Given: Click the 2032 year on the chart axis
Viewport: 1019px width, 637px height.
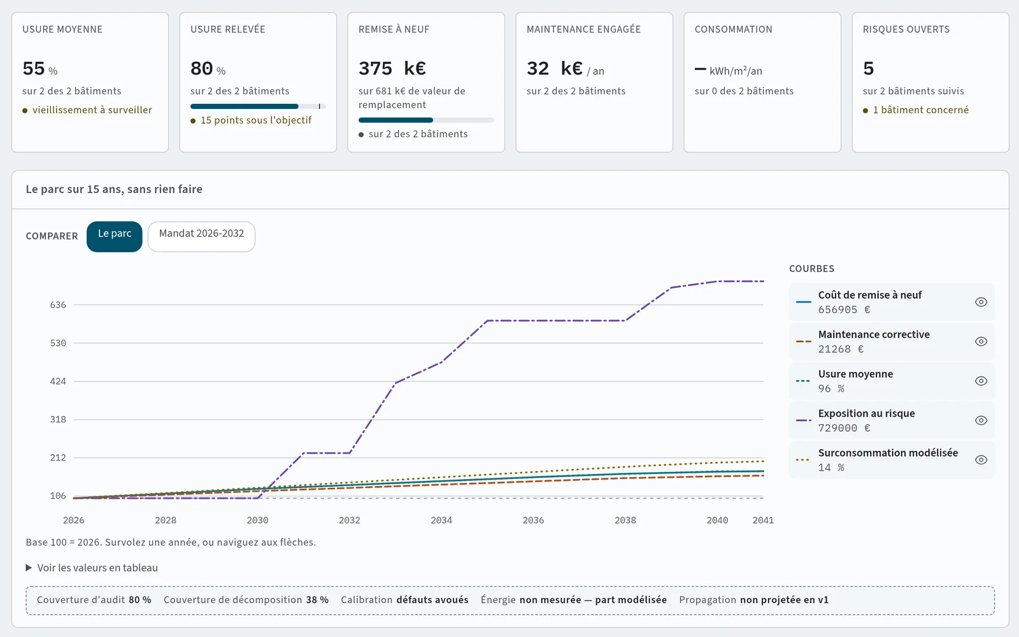Looking at the screenshot, I should [350, 520].
